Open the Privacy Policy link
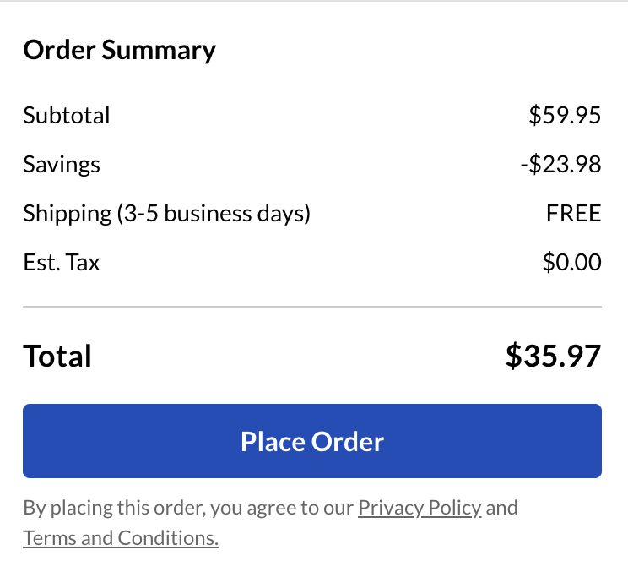Image resolution: width=628 pixels, height=588 pixels. pyautogui.click(x=420, y=508)
